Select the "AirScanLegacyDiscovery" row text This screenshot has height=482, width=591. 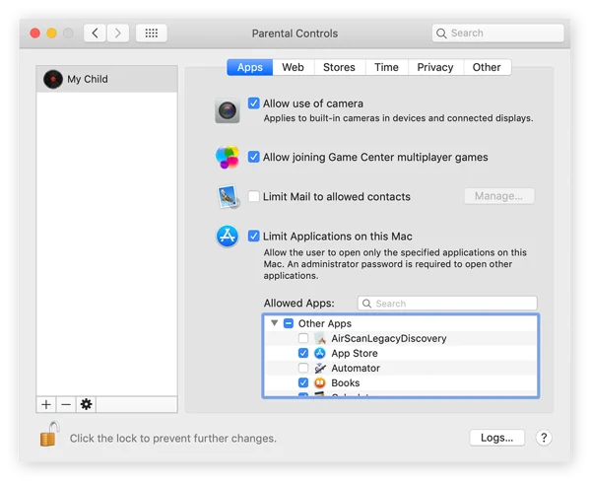click(389, 338)
